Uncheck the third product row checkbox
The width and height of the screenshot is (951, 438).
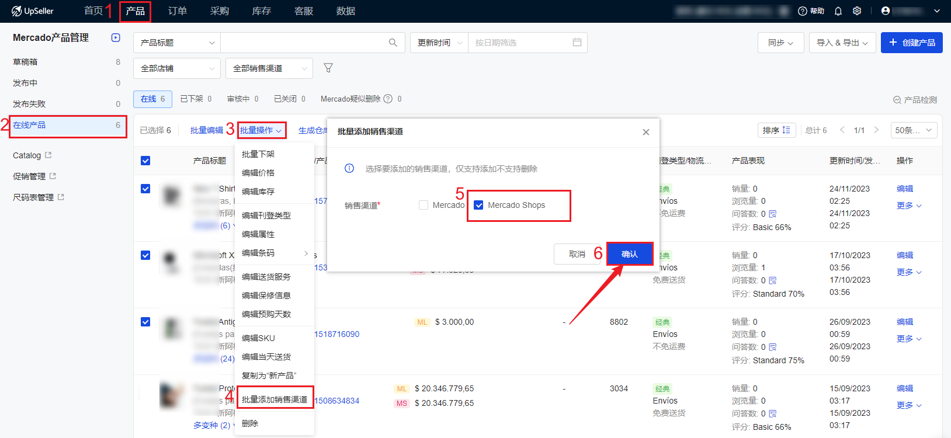(x=145, y=322)
